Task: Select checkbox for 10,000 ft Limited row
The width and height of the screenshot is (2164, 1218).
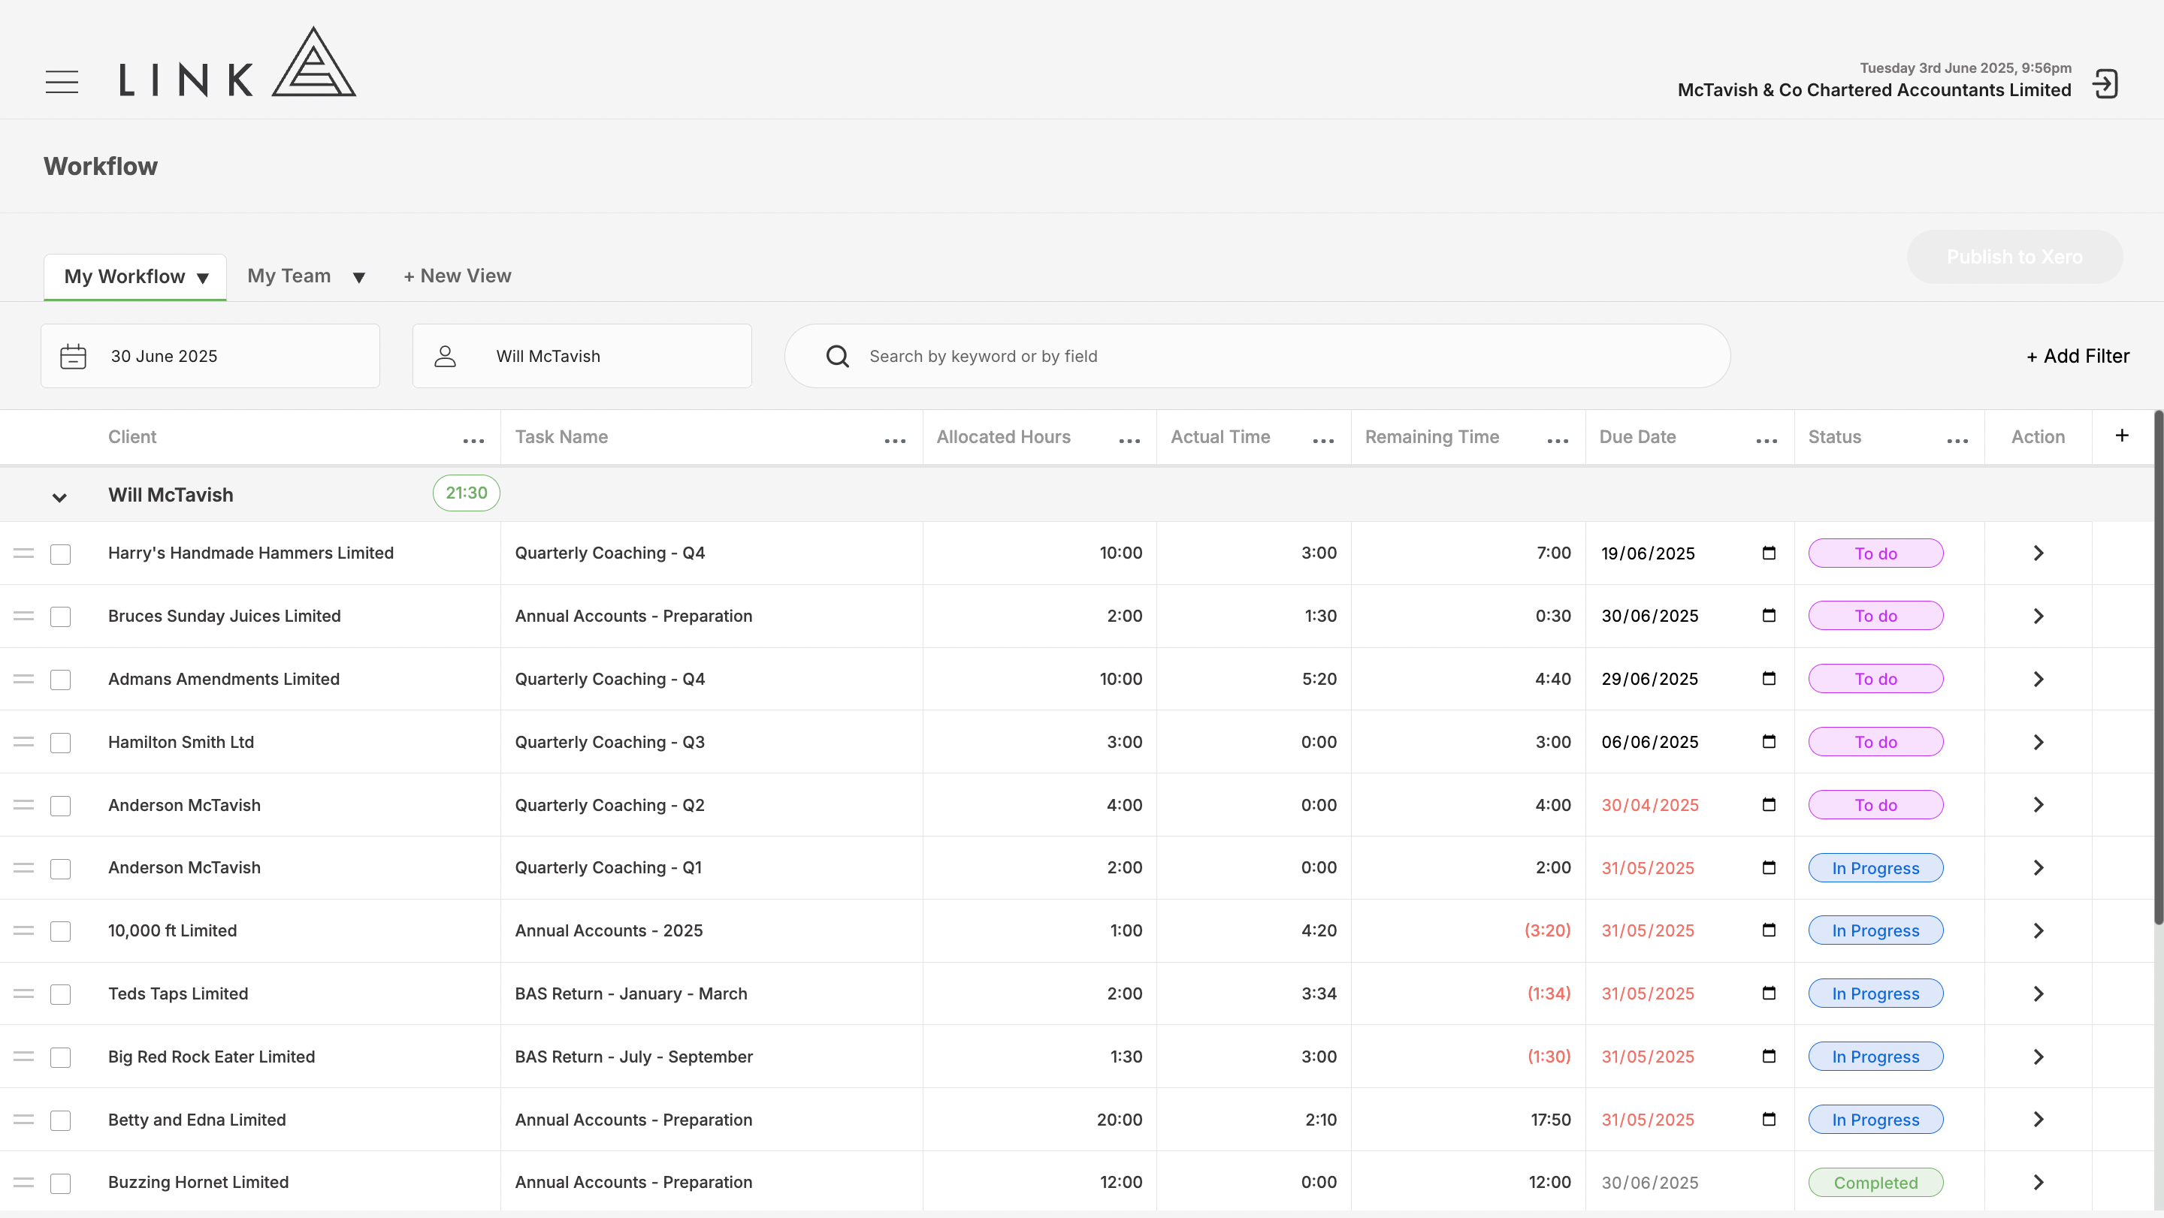Action: point(60,931)
